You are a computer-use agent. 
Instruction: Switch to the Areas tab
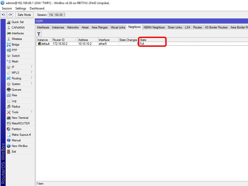[x=85, y=27]
